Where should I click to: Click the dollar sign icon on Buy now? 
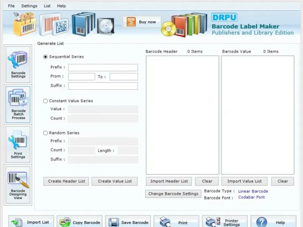131,22
